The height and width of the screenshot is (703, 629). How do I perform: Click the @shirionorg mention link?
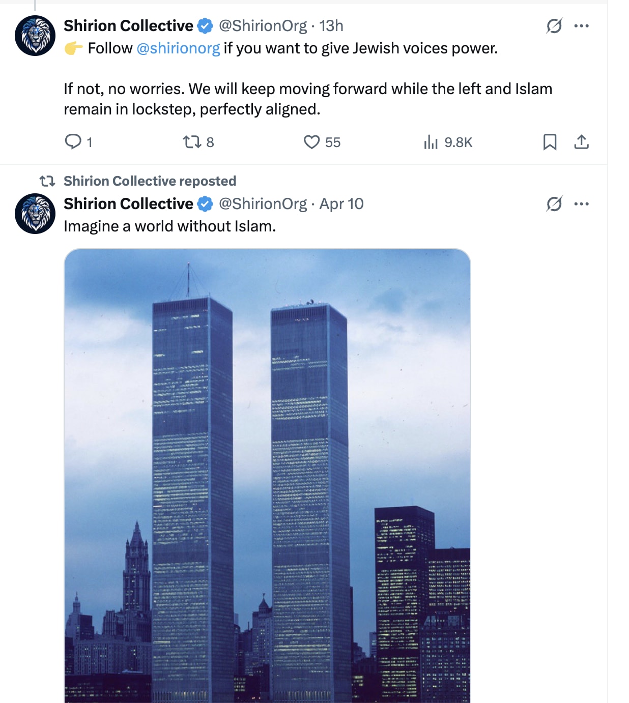[x=178, y=48]
